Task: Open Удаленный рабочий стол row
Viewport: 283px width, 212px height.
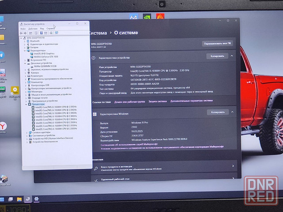Action: [x=164, y=179]
